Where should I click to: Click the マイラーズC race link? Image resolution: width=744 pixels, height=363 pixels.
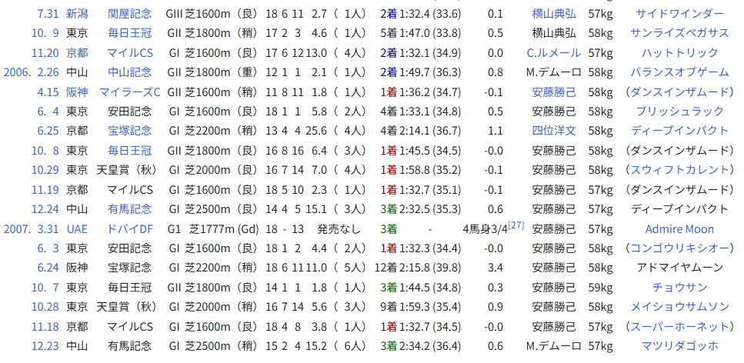[x=129, y=92]
